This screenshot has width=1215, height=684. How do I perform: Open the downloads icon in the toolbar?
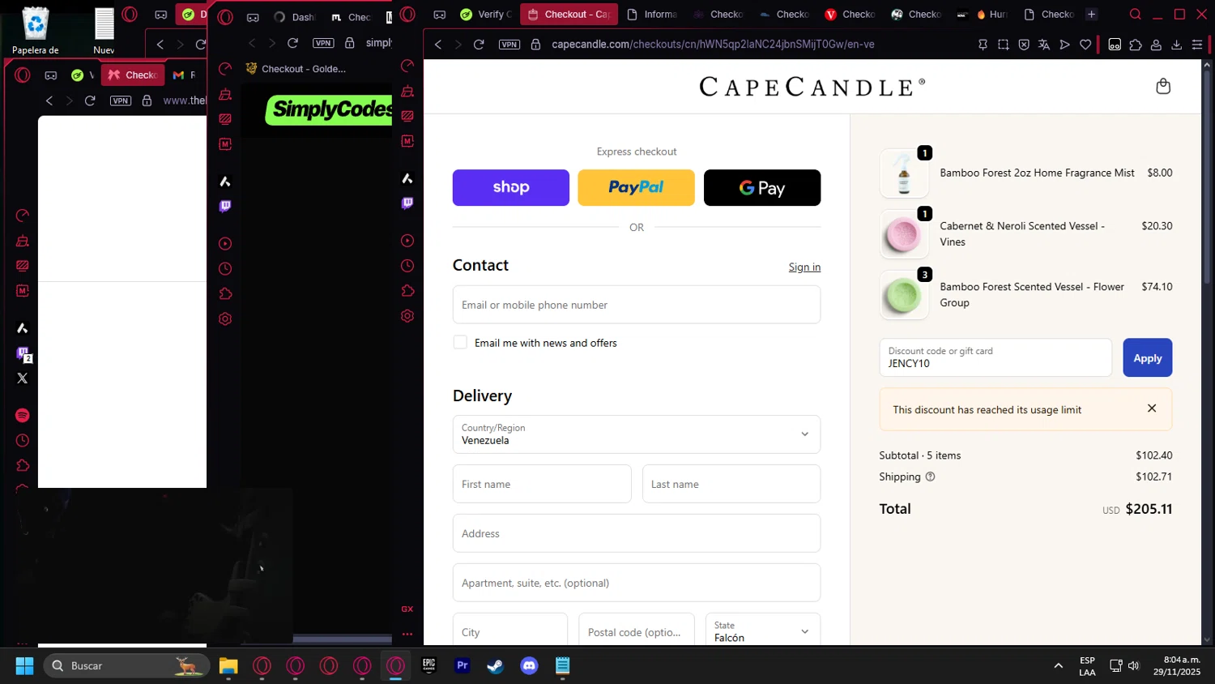(1177, 45)
